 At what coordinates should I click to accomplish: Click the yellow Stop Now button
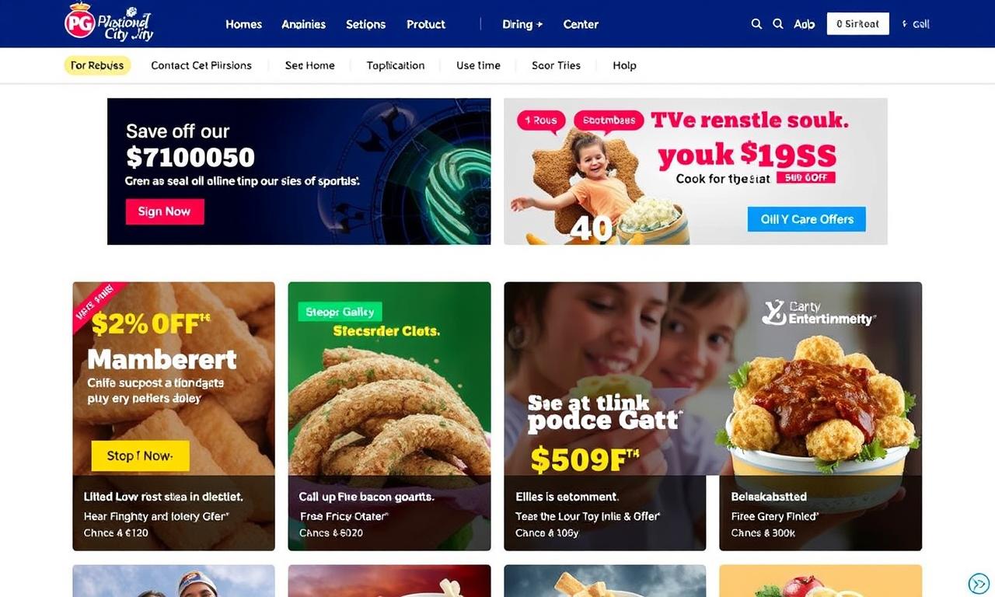[x=141, y=456]
